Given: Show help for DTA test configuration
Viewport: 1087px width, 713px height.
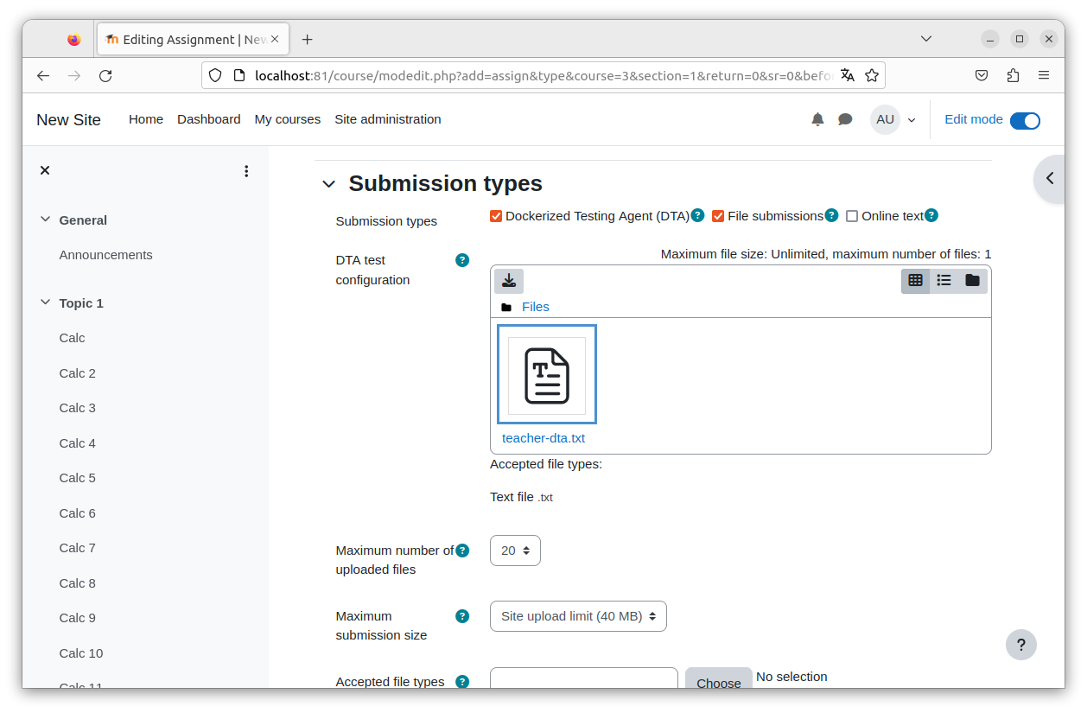Looking at the screenshot, I should tap(462, 260).
